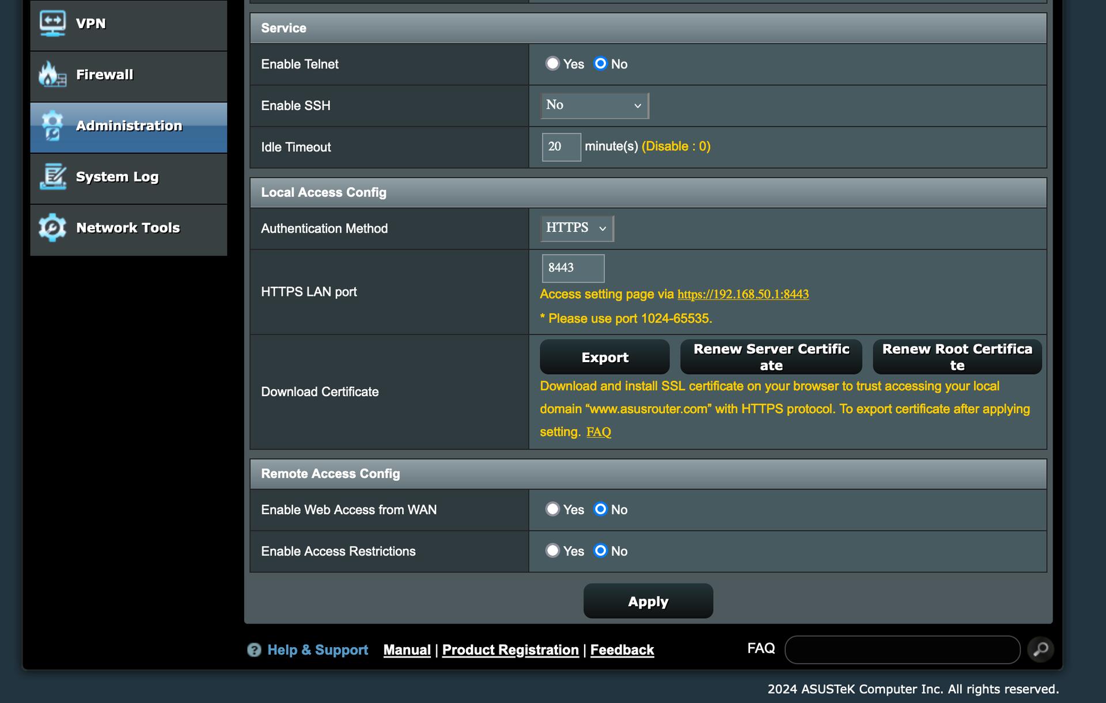
Task: Click the Administration gear icon
Action: click(x=52, y=126)
